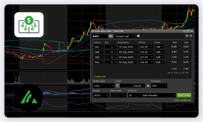This screenshot has width=203, height=122.
Task: Open the 230.00 Strike dropdown
Action: (x=146, y=62)
